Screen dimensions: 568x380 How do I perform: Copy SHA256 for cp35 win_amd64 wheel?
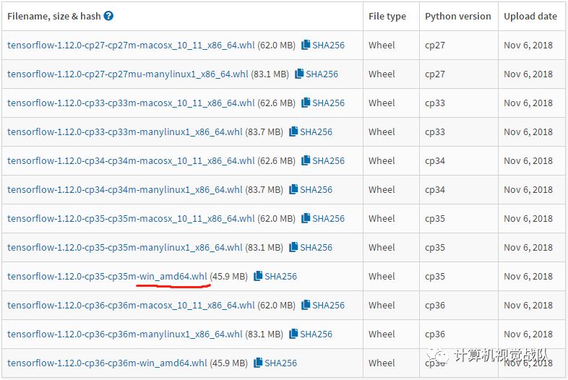[x=275, y=277]
